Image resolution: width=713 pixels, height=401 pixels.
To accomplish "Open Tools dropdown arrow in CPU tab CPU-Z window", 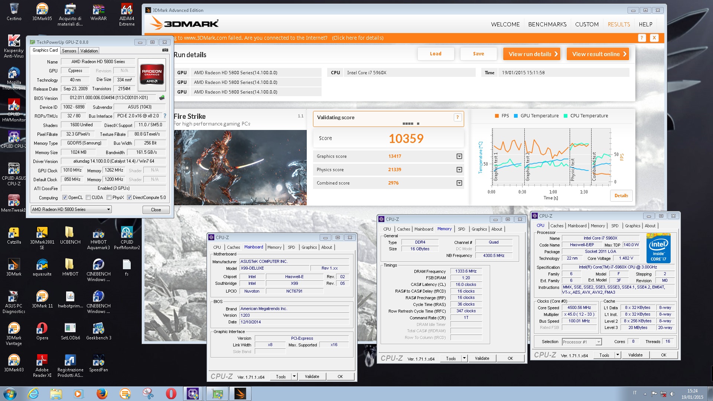I will pyautogui.click(x=618, y=355).
